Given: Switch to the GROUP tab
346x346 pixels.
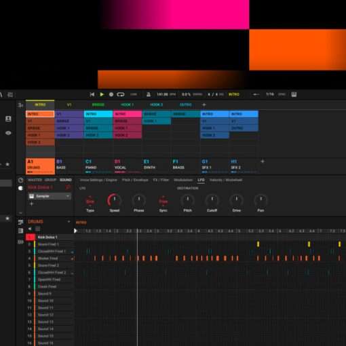Looking at the screenshot, I should (x=50, y=180).
